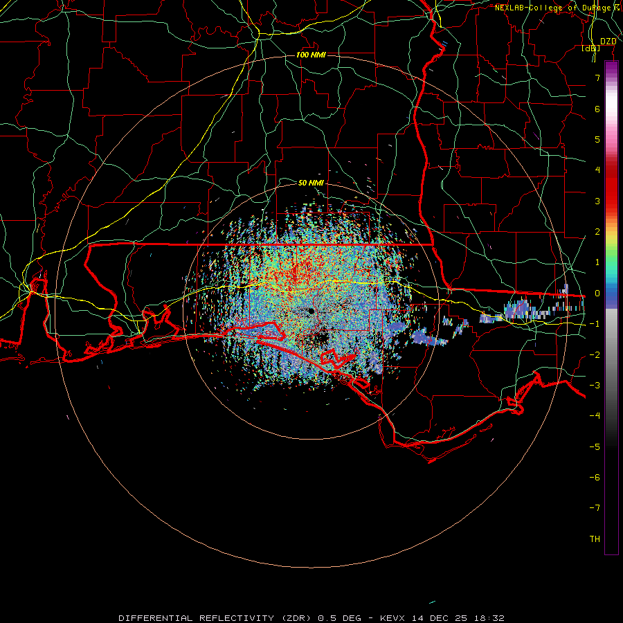
Task: Click the color scale at 7 dB purple
Action: [611, 78]
